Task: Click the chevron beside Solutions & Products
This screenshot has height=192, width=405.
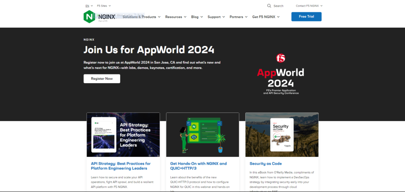Action: [x=159, y=17]
